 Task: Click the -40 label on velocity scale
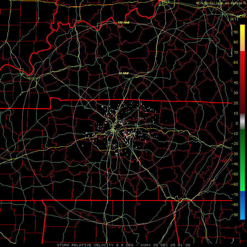point(235,164)
